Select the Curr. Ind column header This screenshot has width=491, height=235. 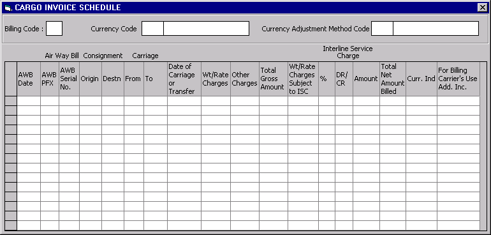click(x=421, y=79)
